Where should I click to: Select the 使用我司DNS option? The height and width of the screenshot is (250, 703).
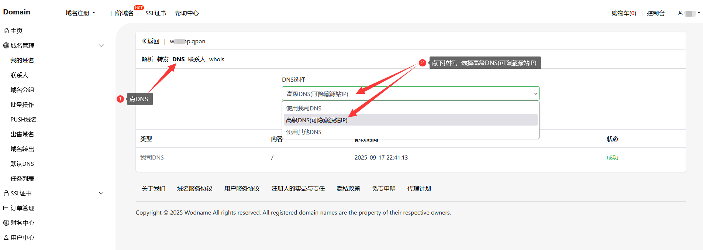(x=304, y=108)
